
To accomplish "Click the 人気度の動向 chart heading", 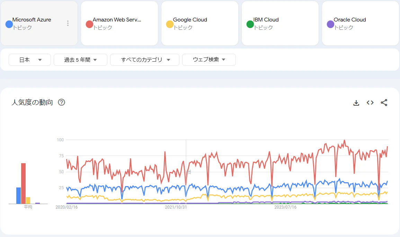I will click(32, 102).
